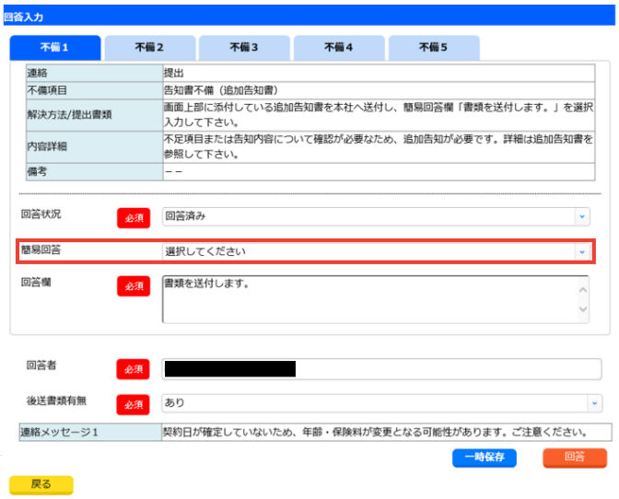
Task: Open the 不備3 tab
Action: [x=244, y=47]
